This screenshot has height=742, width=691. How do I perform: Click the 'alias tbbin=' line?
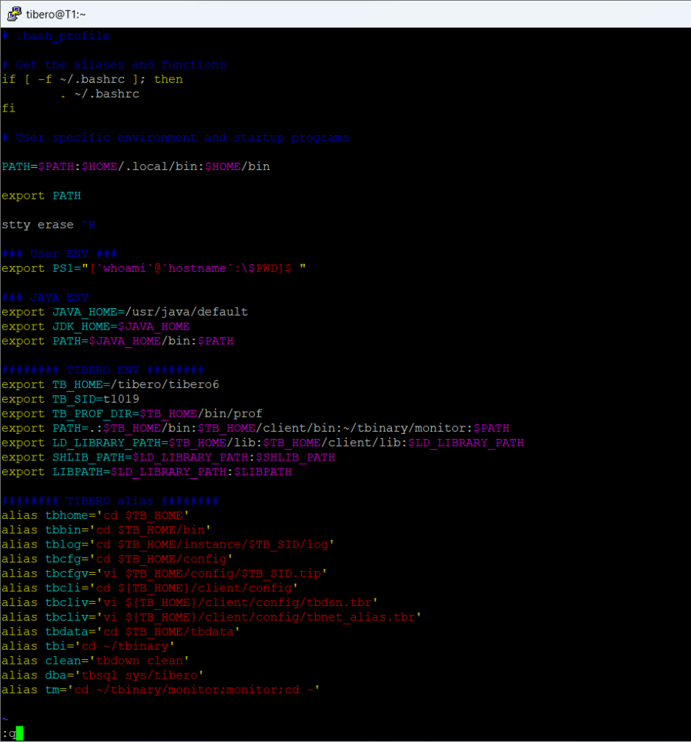click(106, 530)
